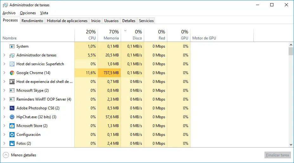Open the Opciones menu
Viewport: 294px width, 163px height.
coord(28,13)
